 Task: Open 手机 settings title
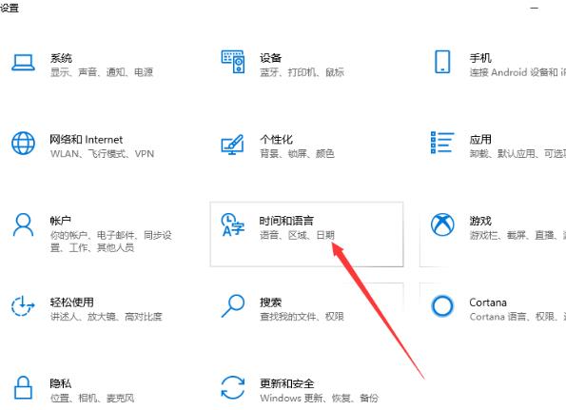480,58
